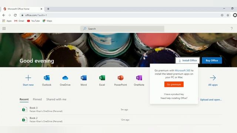This screenshot has width=237, height=133.
Task: Switch to the Pinned tab
Action: point(37,99)
